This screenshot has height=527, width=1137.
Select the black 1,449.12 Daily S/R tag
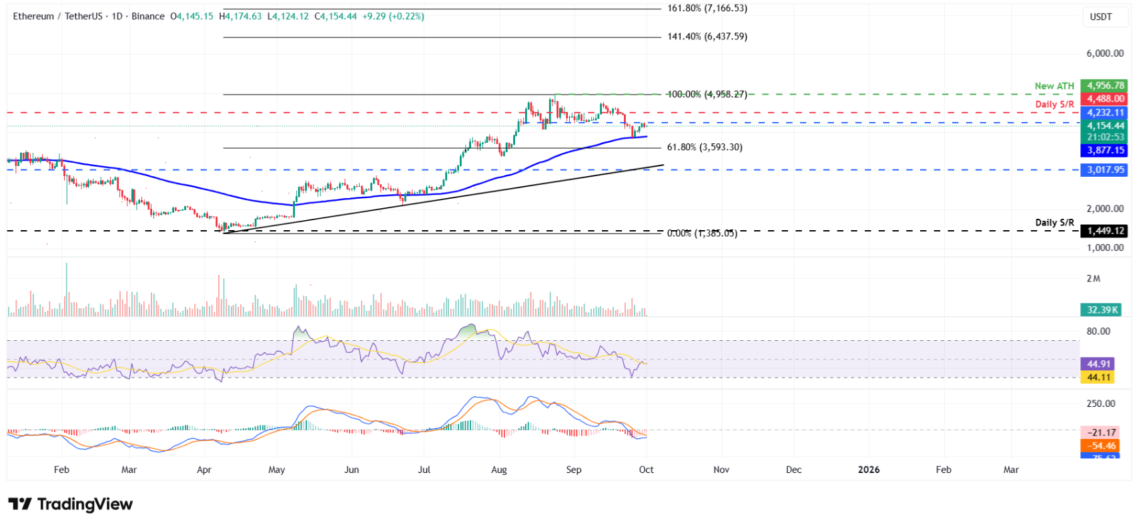click(1105, 231)
